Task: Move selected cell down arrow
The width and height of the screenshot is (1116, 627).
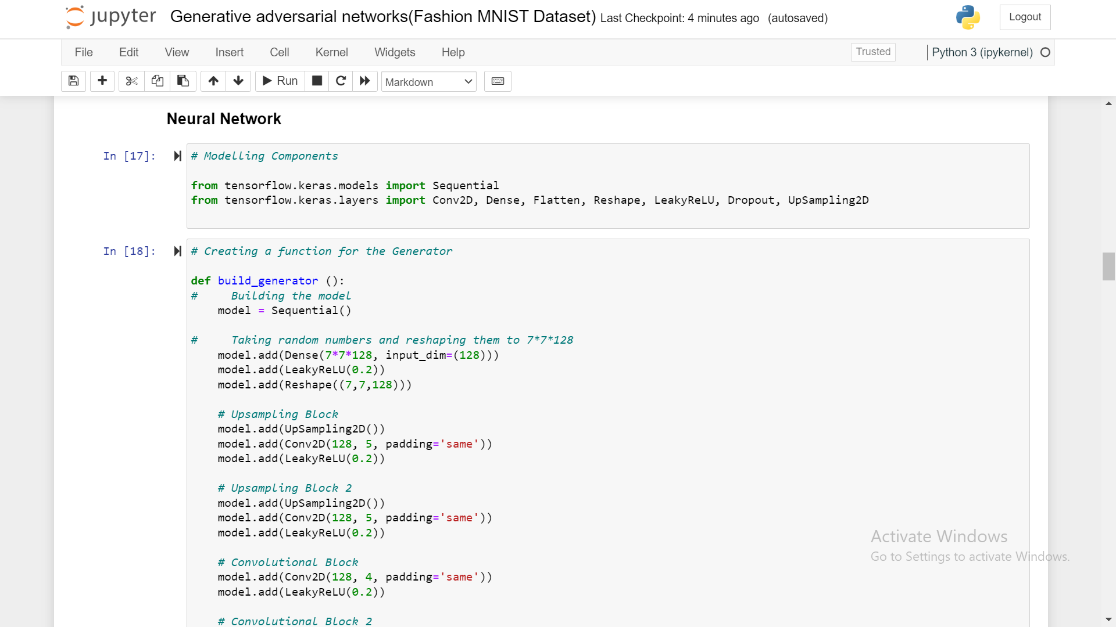Action: [x=238, y=81]
